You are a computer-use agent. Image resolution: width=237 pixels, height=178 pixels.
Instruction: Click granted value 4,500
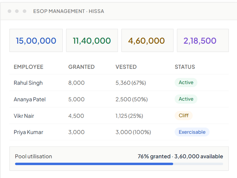(76, 116)
